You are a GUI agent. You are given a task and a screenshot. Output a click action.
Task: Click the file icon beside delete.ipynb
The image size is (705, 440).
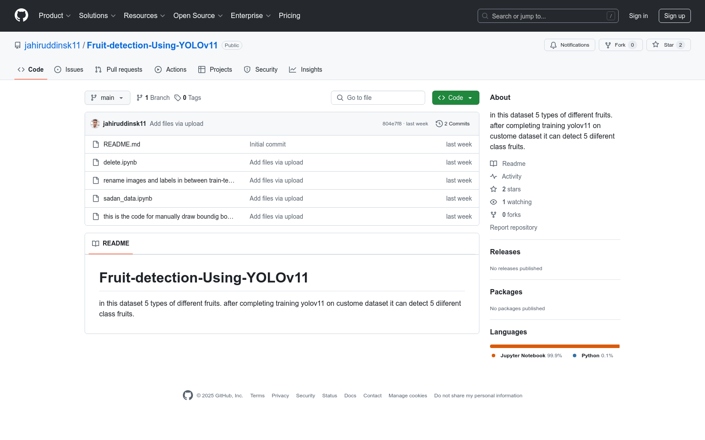pos(96,162)
